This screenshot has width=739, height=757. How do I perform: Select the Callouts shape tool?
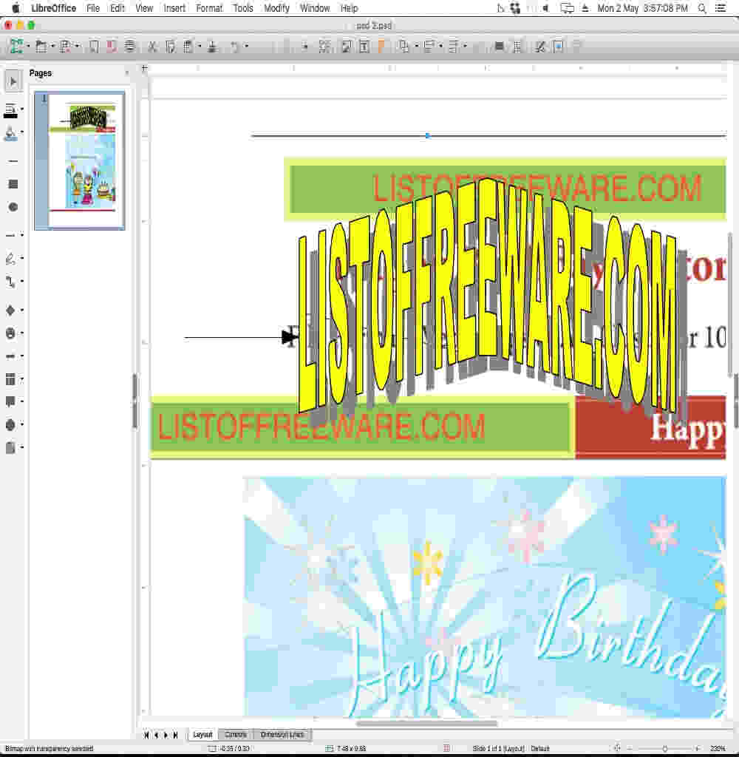pyautogui.click(x=10, y=401)
